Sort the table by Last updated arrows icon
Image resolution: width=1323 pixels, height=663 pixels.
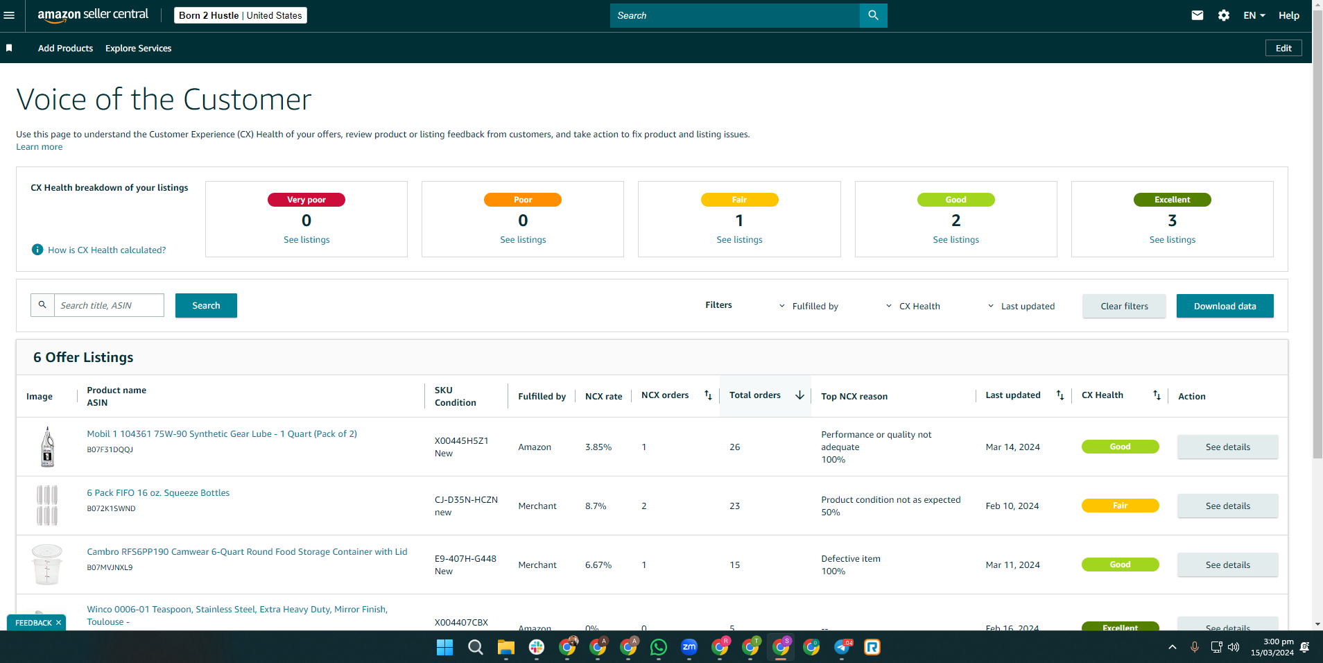click(1060, 395)
